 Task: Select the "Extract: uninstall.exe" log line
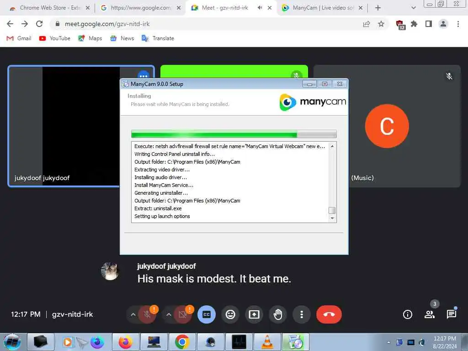click(158, 208)
